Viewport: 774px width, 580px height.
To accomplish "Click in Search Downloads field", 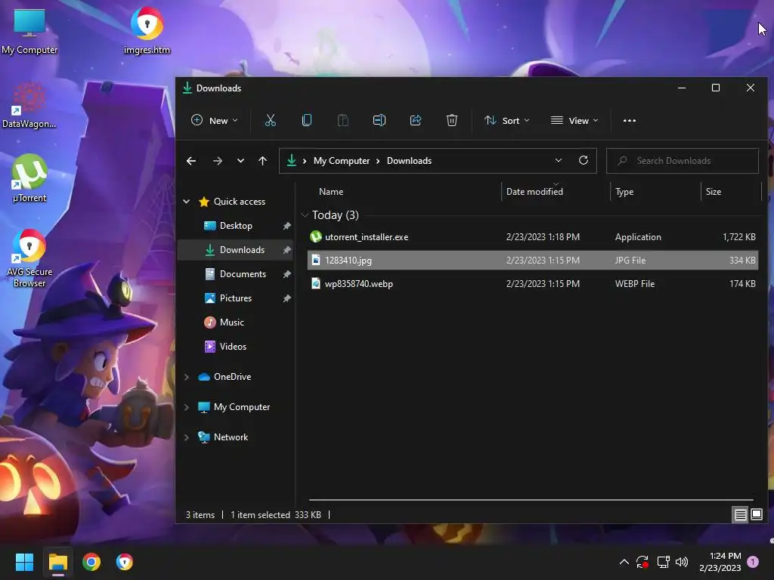I will point(683,161).
